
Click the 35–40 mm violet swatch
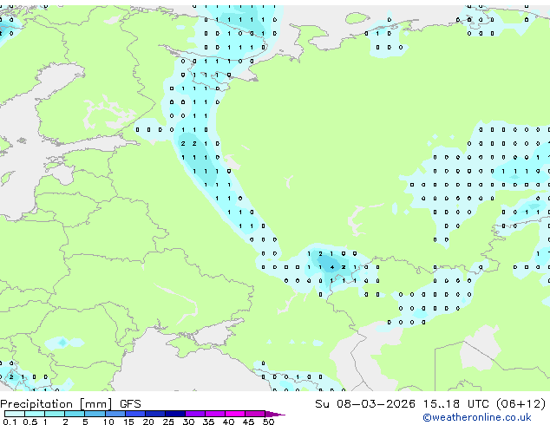point(214,414)
